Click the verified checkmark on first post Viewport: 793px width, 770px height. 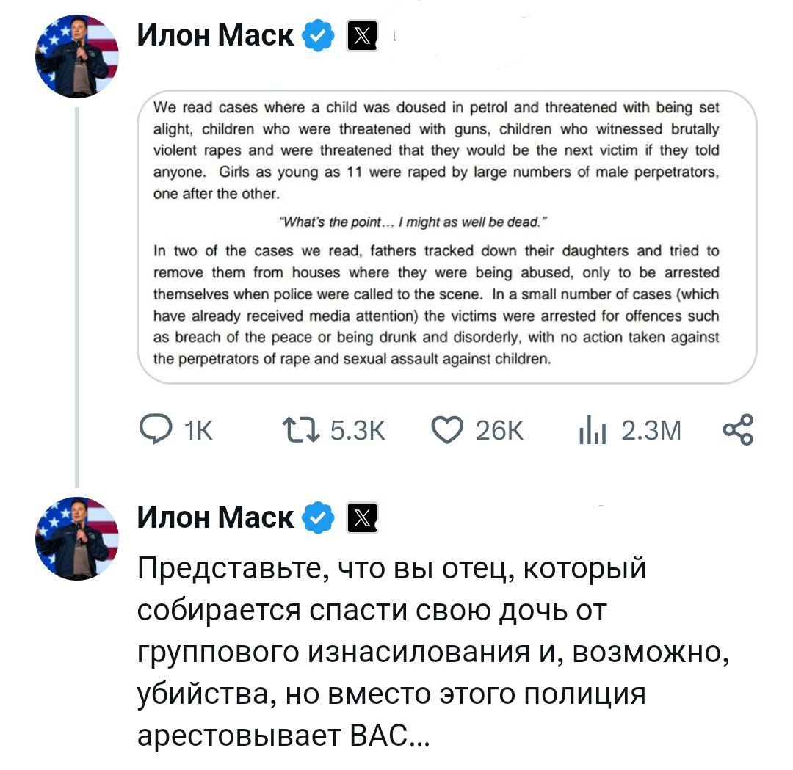click(317, 36)
